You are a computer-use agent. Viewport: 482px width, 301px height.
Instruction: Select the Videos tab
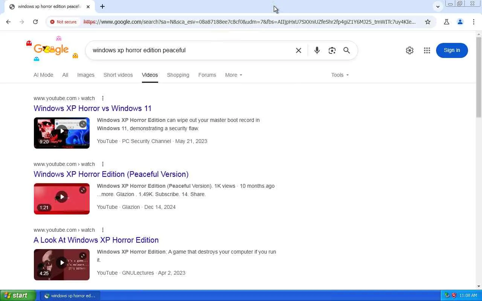click(x=150, y=75)
